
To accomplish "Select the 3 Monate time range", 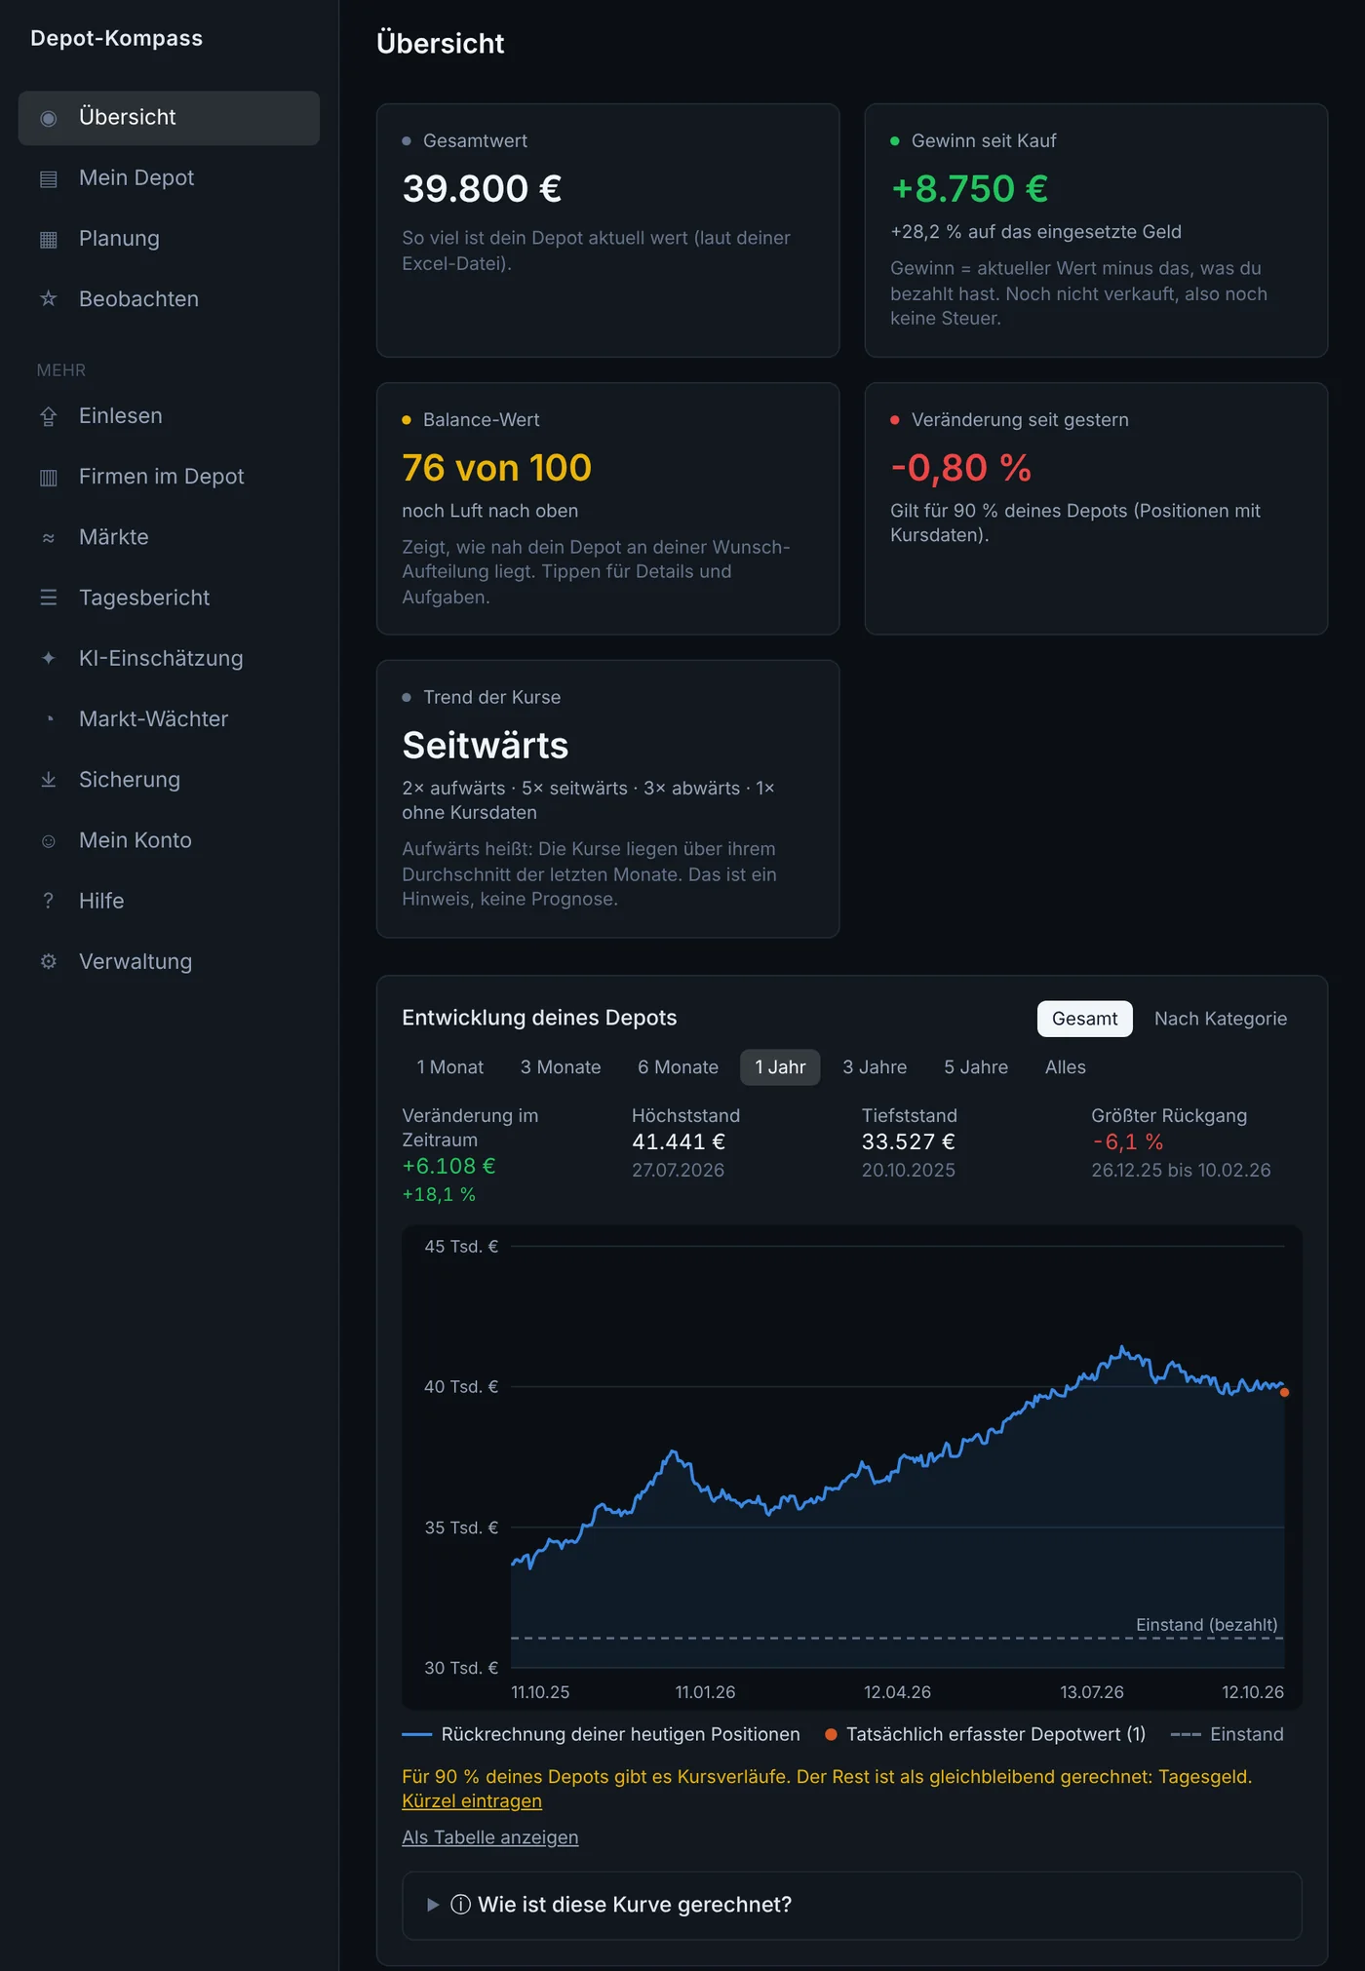I will 561,1067.
